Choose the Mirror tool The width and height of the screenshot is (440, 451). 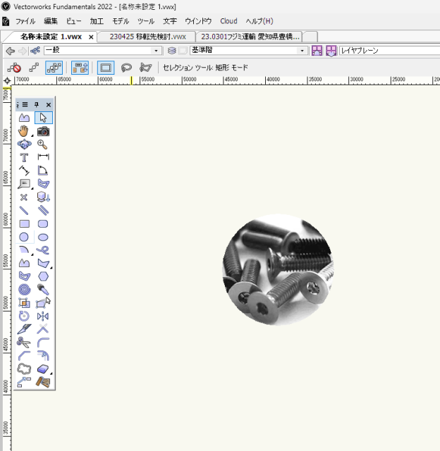(43, 316)
